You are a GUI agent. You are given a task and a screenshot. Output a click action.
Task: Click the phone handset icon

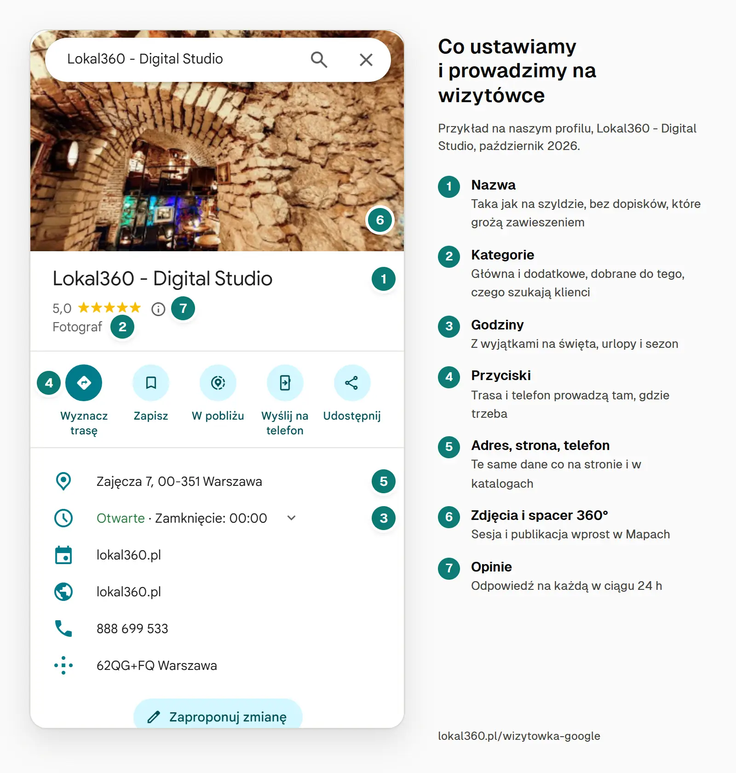tap(63, 629)
